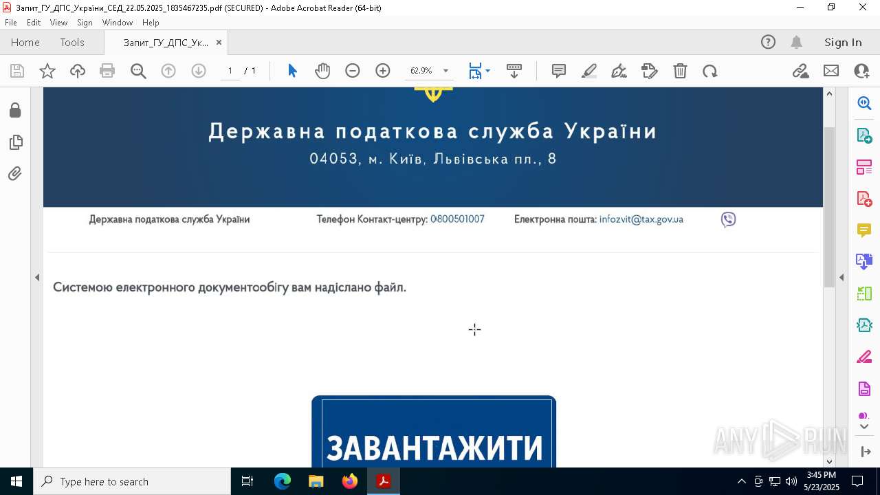
Task: Switch to the Tools tab
Action: pyautogui.click(x=72, y=42)
